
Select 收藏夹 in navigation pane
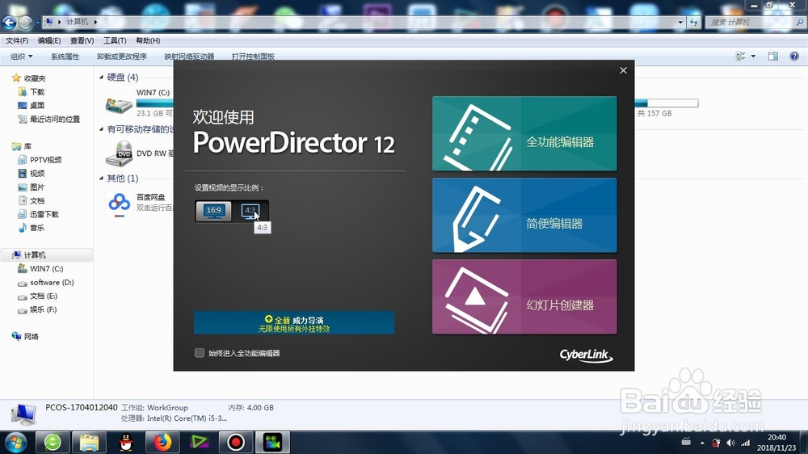click(x=34, y=78)
